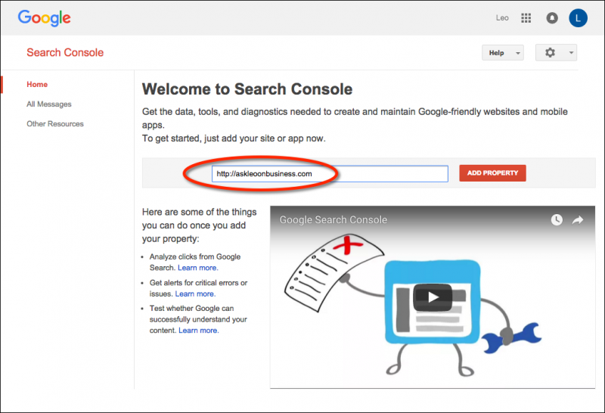Click the video thumbnail robot illustration

(x=433, y=297)
